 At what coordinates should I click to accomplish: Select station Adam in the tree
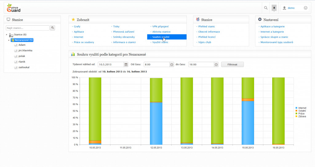pos(22,45)
